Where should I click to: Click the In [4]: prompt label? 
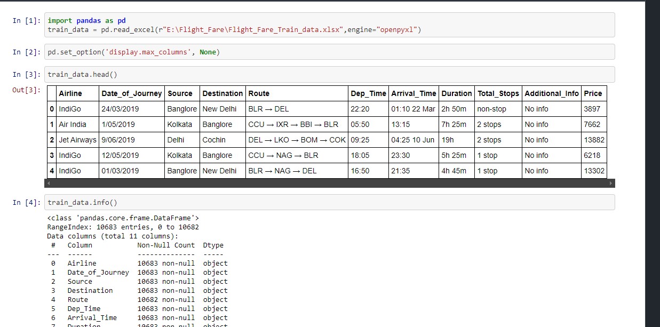(x=26, y=202)
